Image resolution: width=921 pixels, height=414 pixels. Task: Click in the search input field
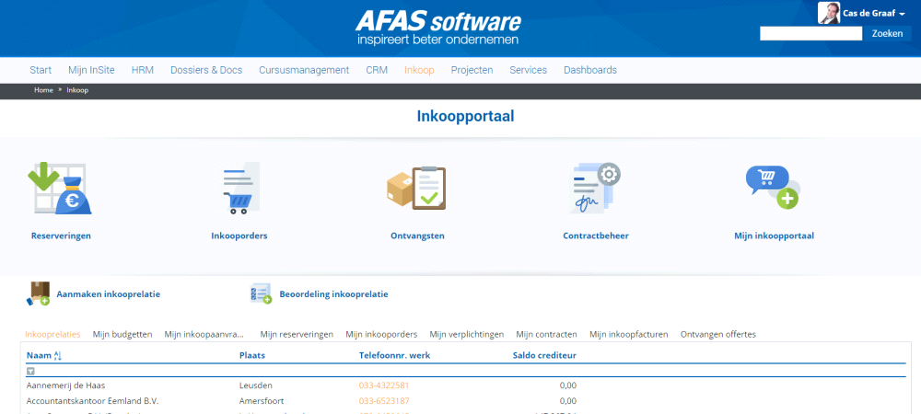pyautogui.click(x=810, y=33)
